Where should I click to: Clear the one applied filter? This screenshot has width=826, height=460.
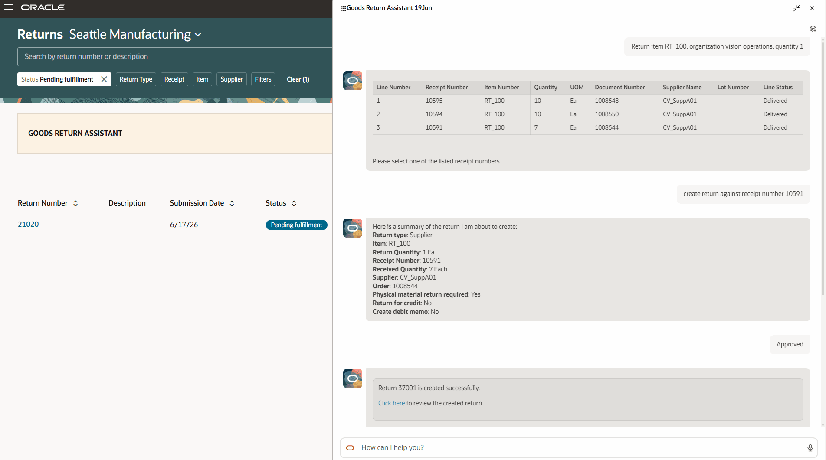tap(298, 79)
